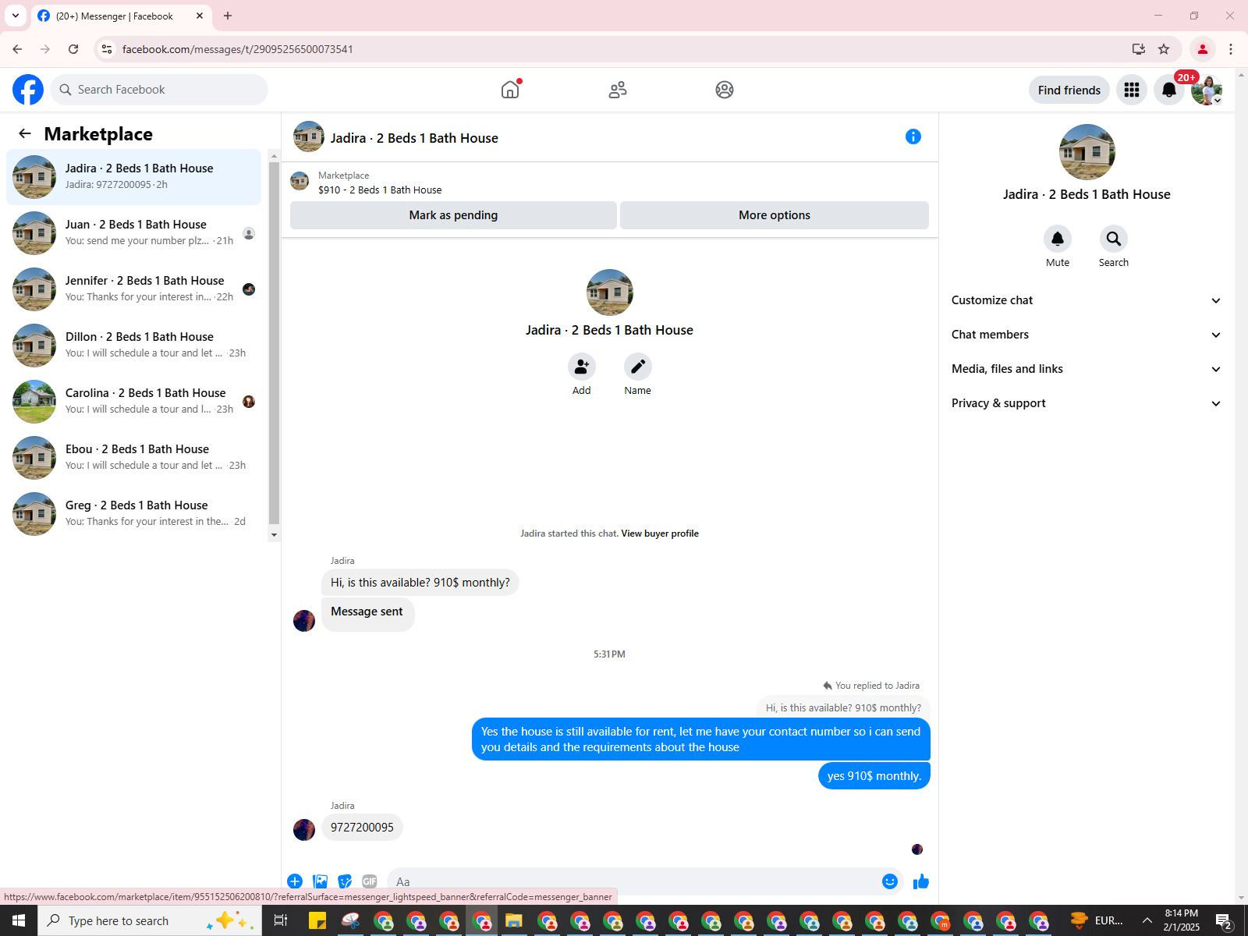The width and height of the screenshot is (1248, 936).
Task: Go to the Home feed icon
Action: (x=510, y=90)
